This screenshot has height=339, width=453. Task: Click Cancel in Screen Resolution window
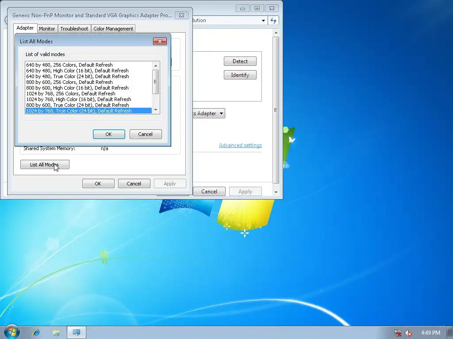209,192
